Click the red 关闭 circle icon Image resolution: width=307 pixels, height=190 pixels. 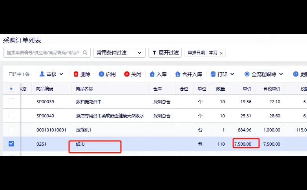click(127, 74)
